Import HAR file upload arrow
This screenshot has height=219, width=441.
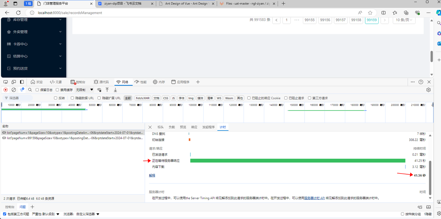[x=107, y=90]
